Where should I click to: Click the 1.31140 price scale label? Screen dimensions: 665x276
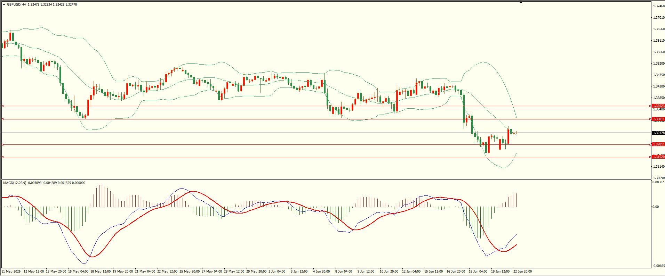coord(659,167)
